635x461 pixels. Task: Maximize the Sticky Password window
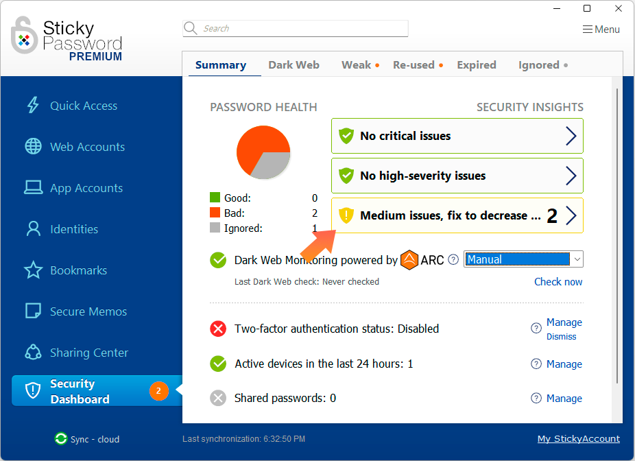(x=587, y=8)
